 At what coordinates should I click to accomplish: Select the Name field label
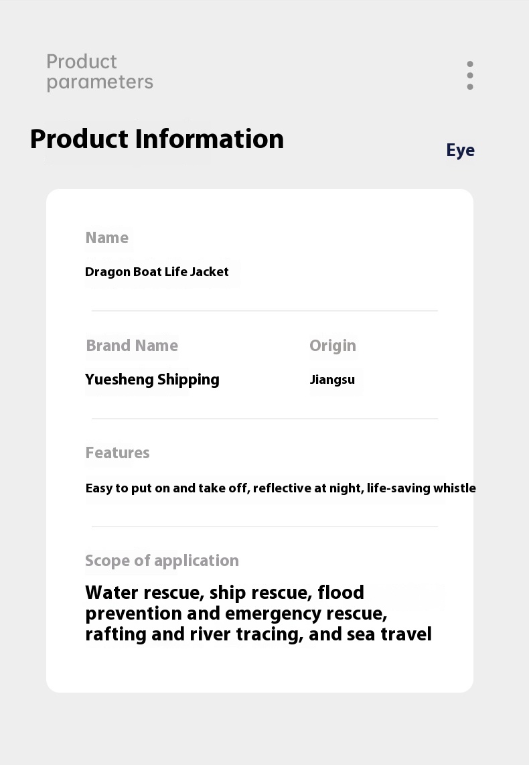click(106, 238)
